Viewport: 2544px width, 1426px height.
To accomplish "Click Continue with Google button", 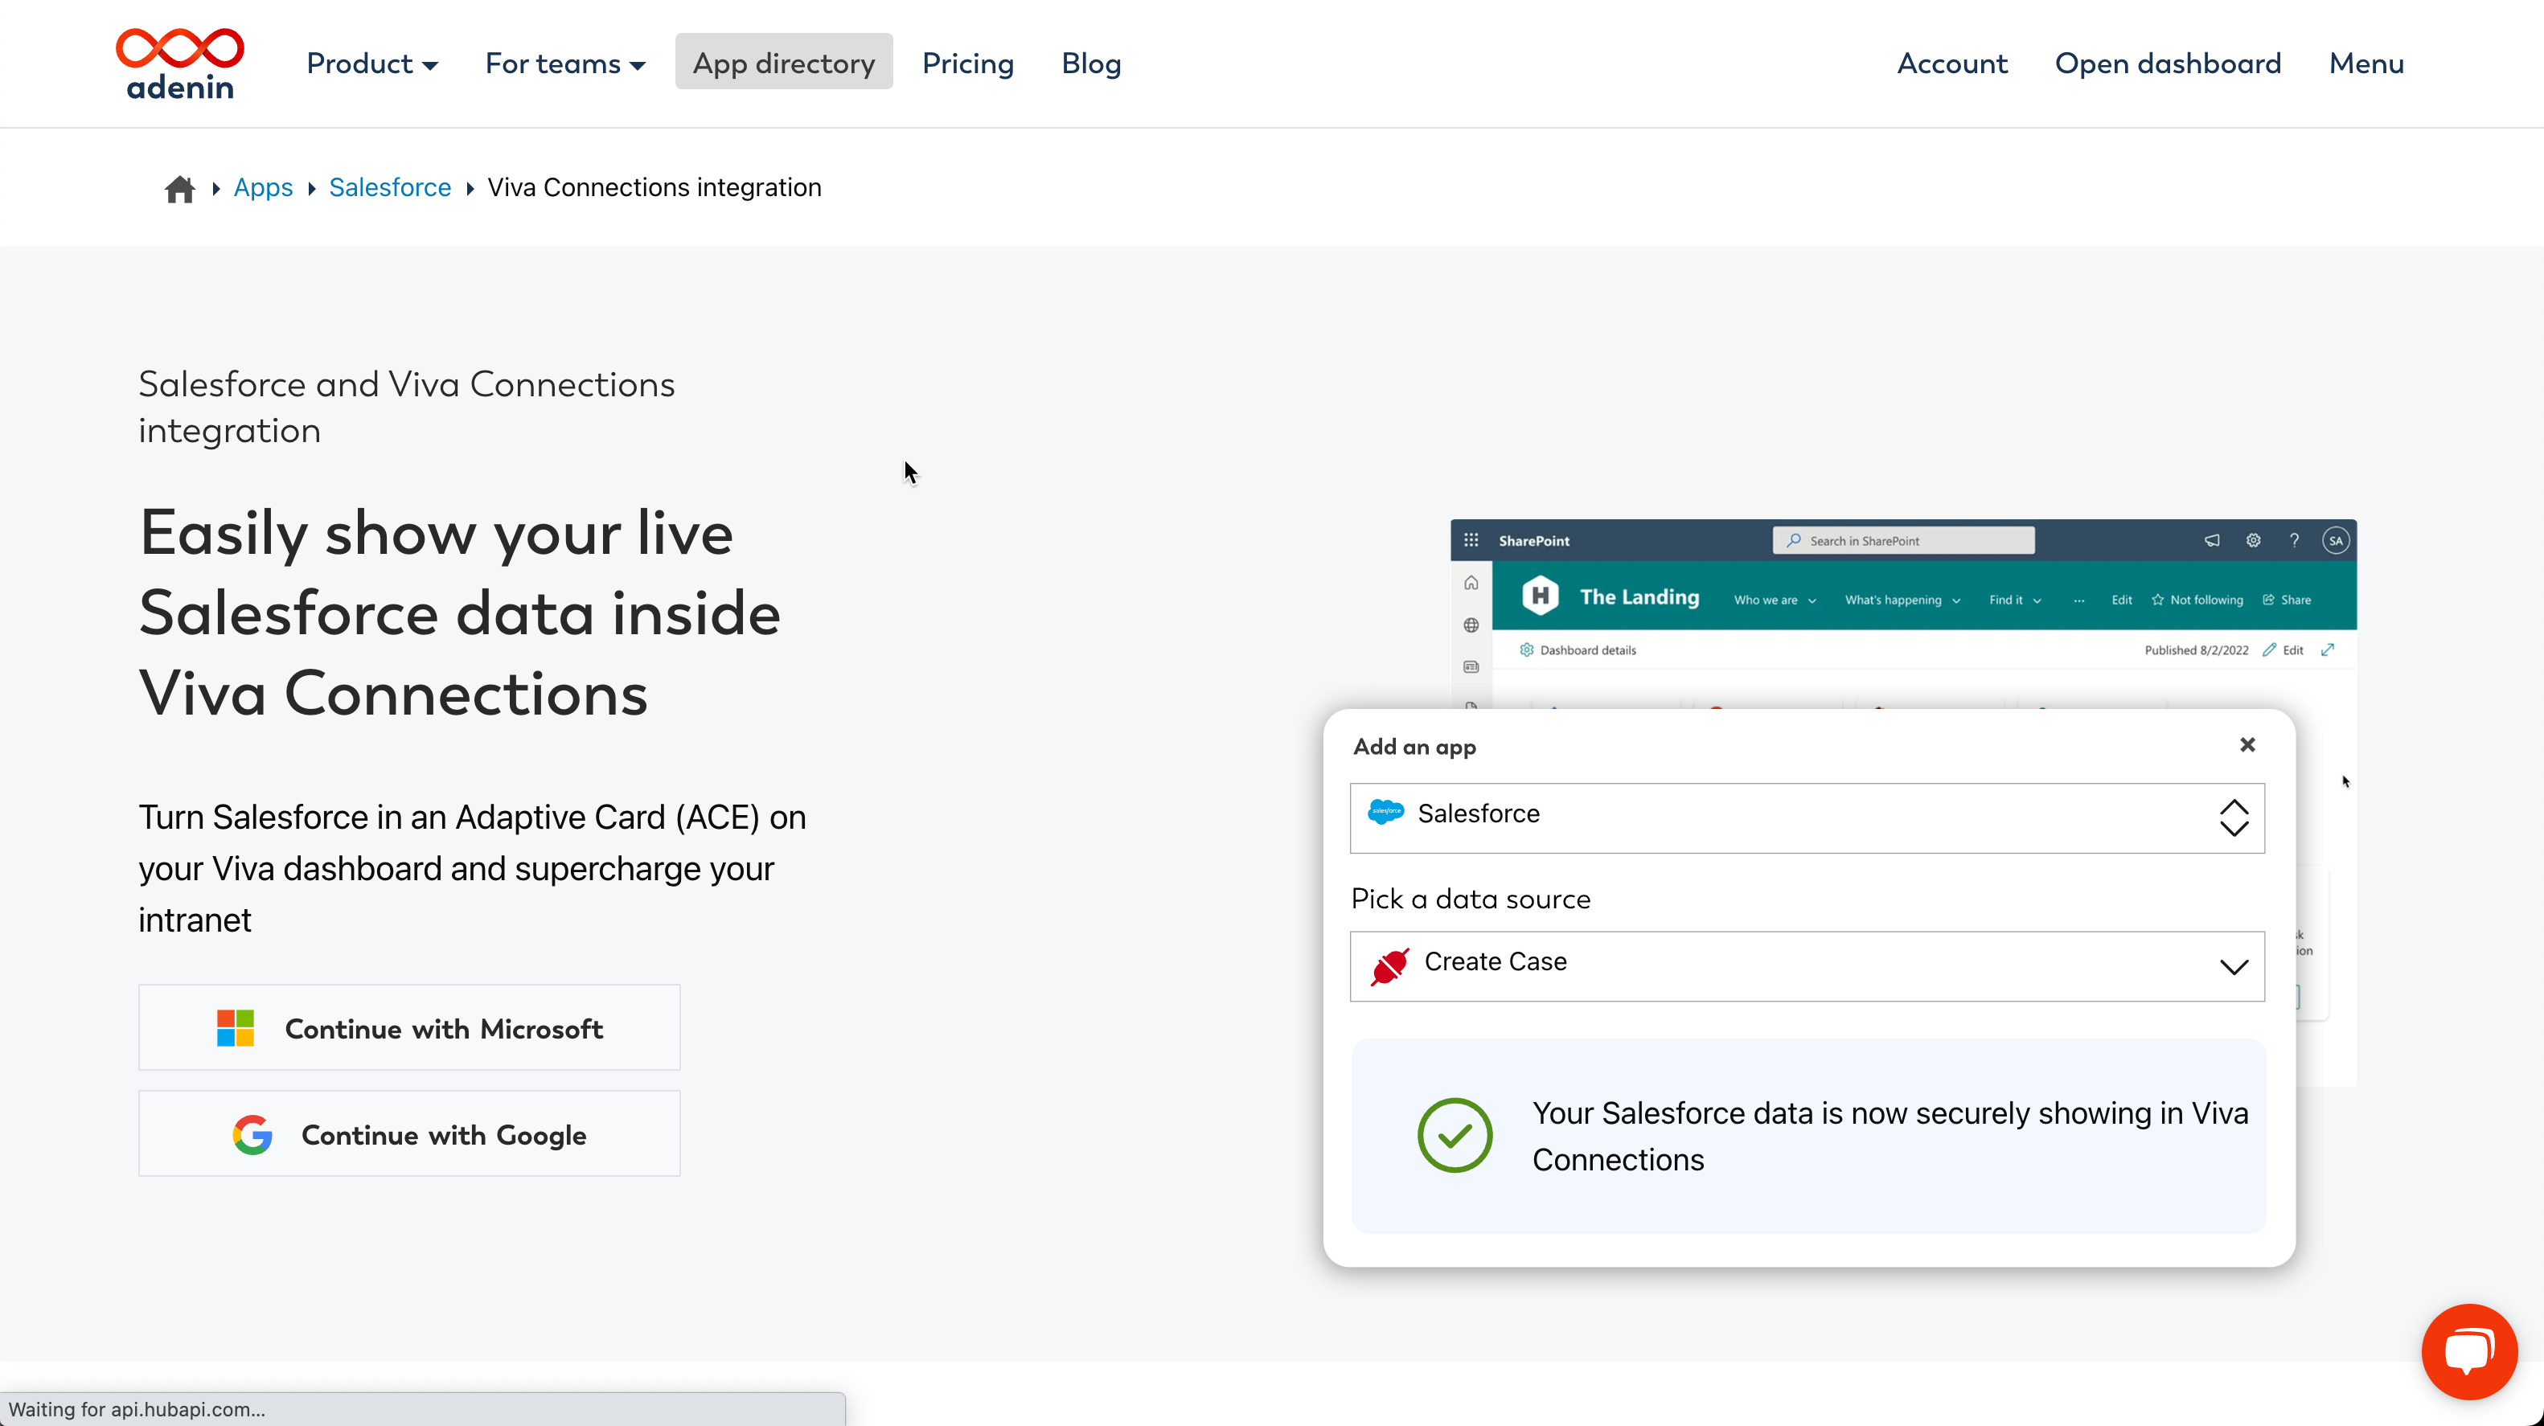I will (410, 1133).
